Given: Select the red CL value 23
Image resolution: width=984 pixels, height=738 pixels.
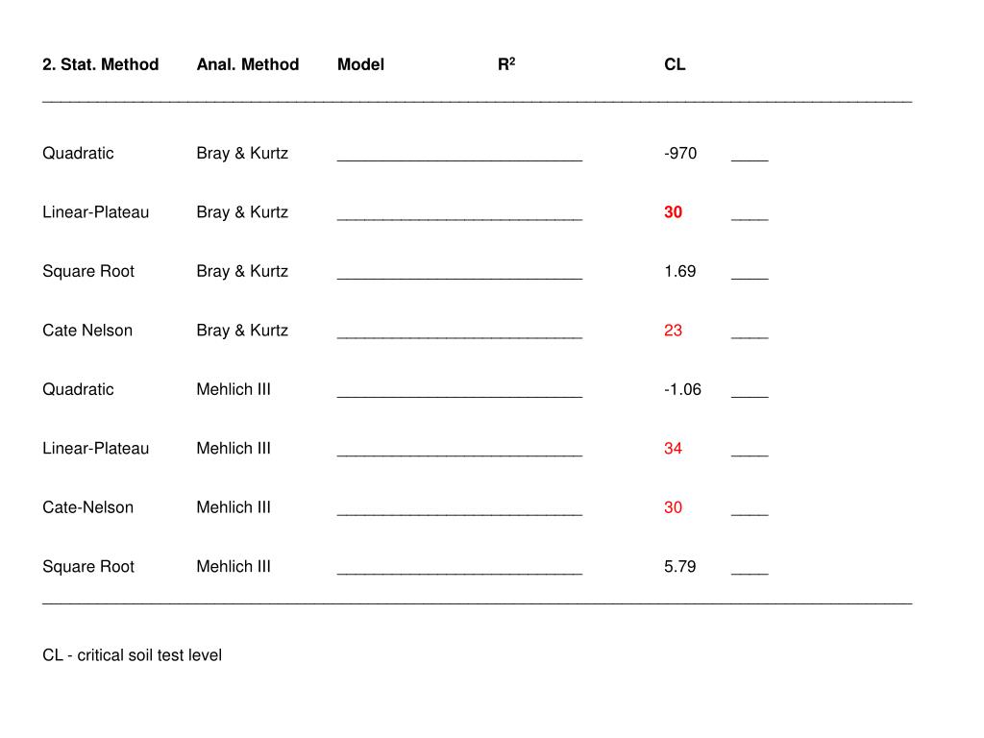Looking at the screenshot, I should click(x=673, y=331).
